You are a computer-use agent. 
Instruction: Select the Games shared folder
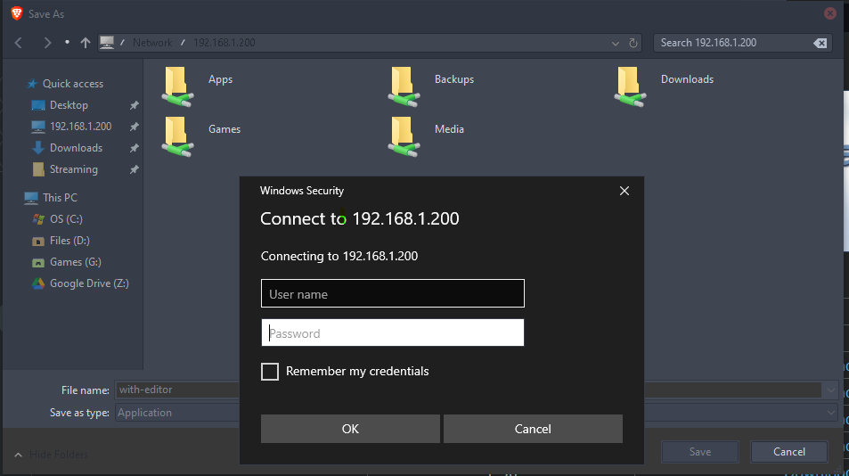200,136
